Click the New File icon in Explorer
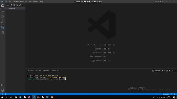Screen dimensions: 177x99 pyautogui.click(x=11, y=5)
